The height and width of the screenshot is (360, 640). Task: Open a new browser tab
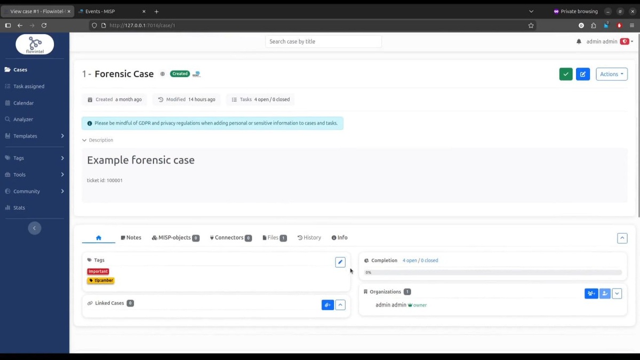(156, 11)
